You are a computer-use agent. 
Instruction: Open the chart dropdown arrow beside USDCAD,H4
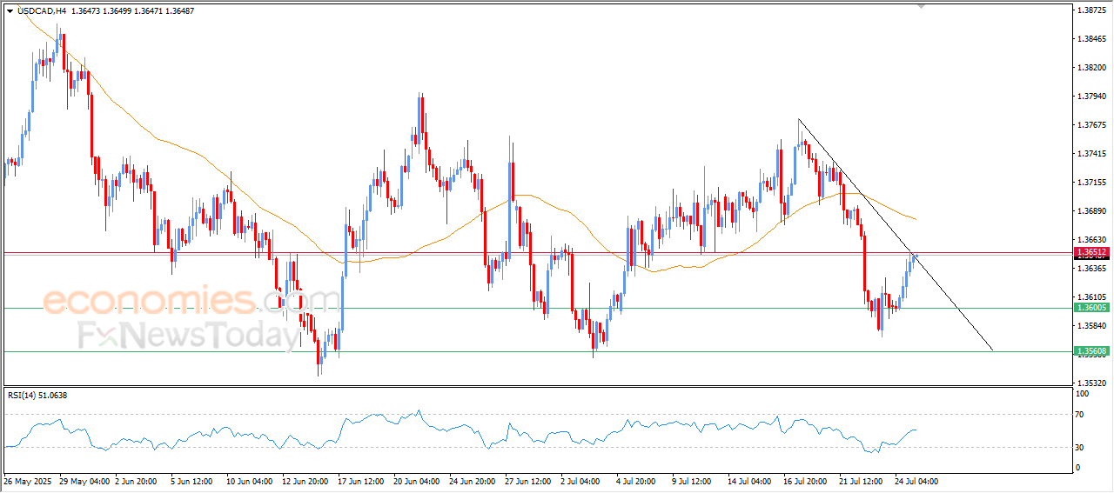[x=10, y=11]
